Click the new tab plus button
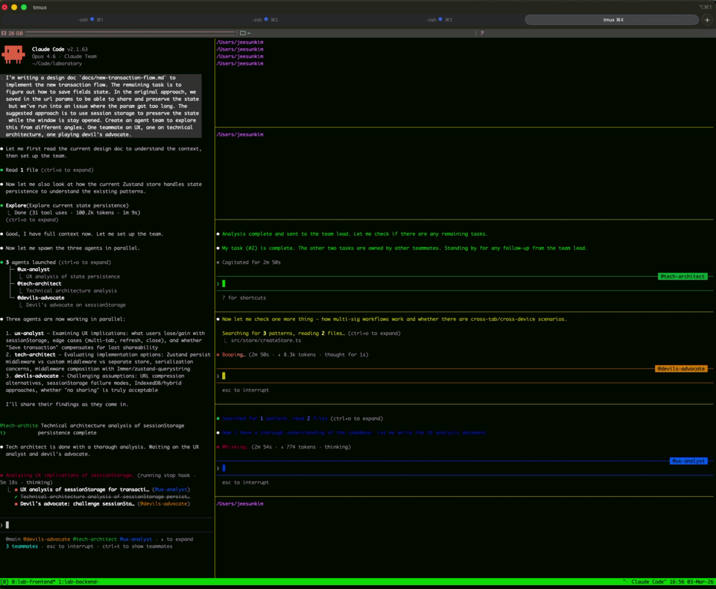 coord(707,20)
